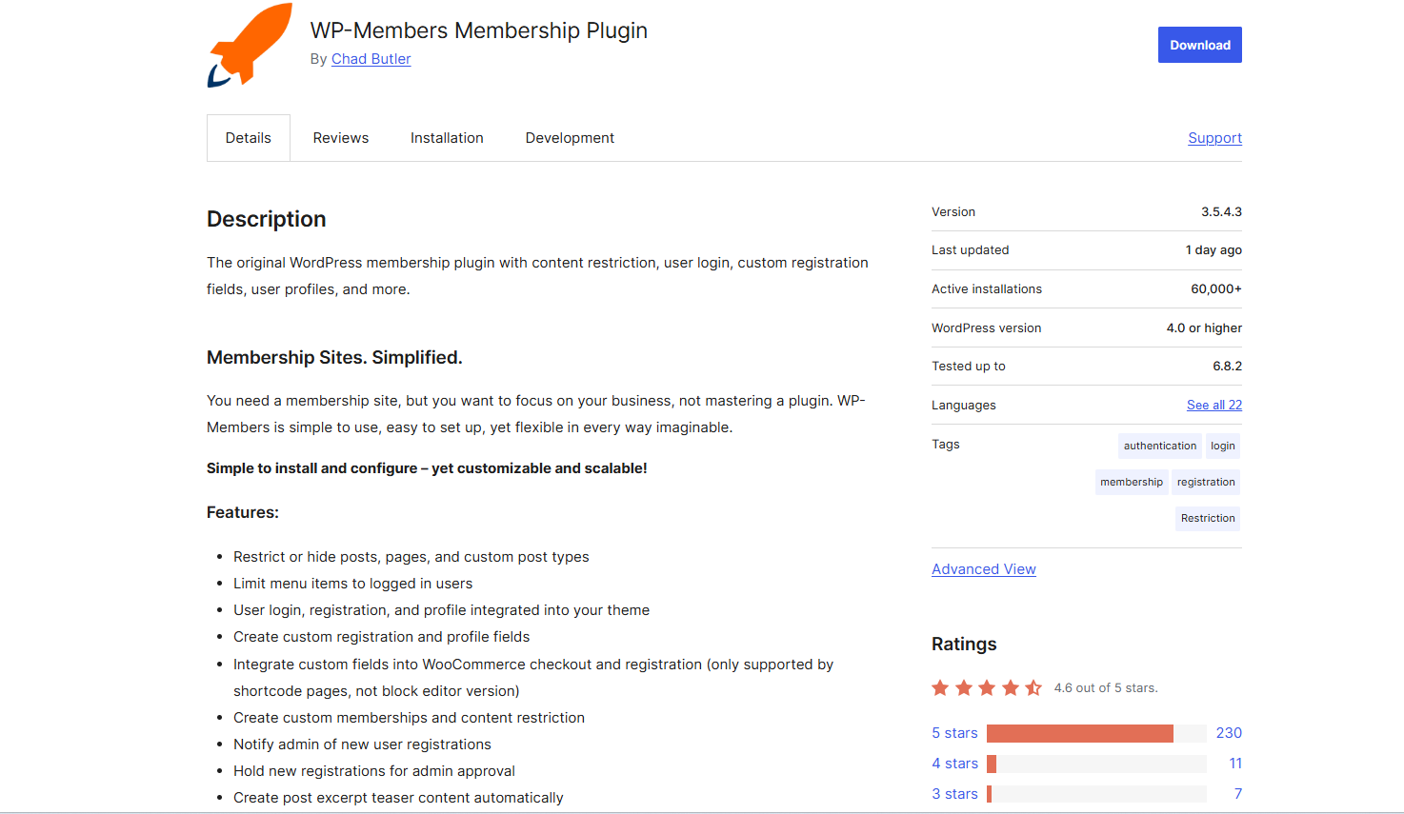Open the Development tab
The height and width of the screenshot is (814, 1404).
(x=570, y=138)
